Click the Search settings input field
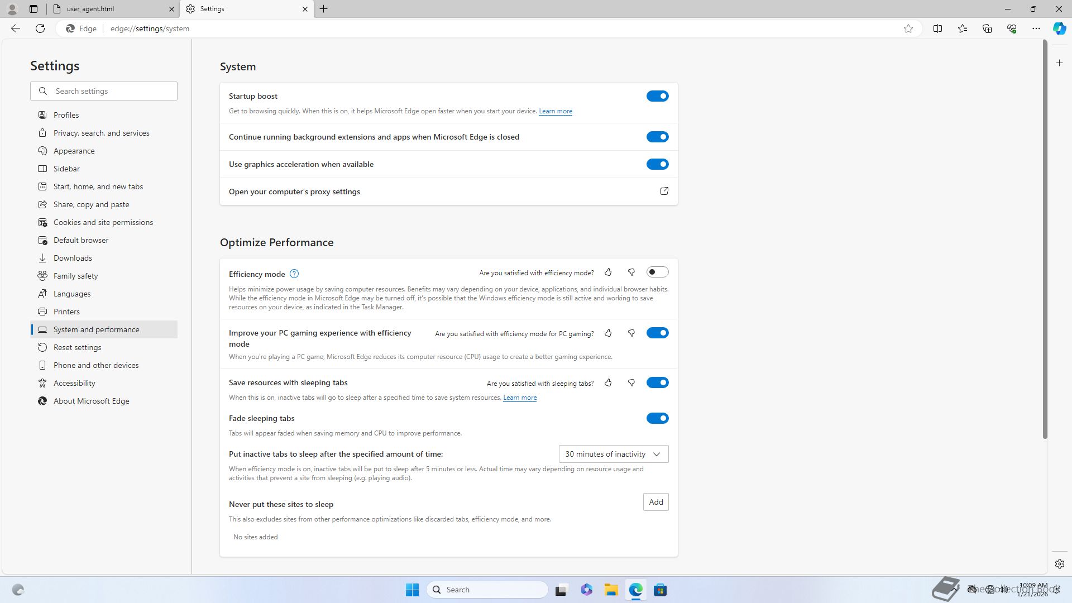1072x603 pixels. pos(112,91)
